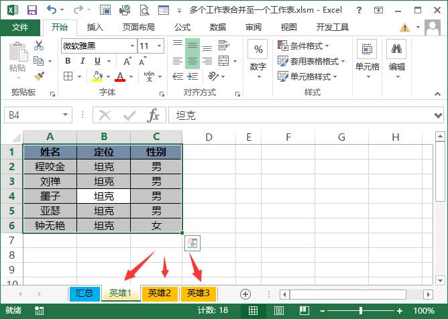
Task: Click Decrease Indent icon
Action: (178, 76)
